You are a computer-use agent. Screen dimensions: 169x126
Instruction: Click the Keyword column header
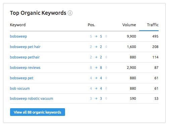point(18,25)
